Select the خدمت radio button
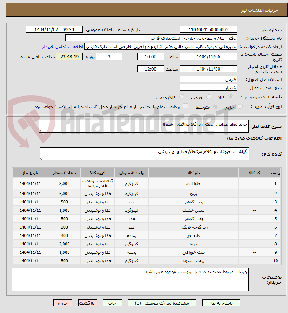Screen dimensions: 288x313 pos(209,97)
